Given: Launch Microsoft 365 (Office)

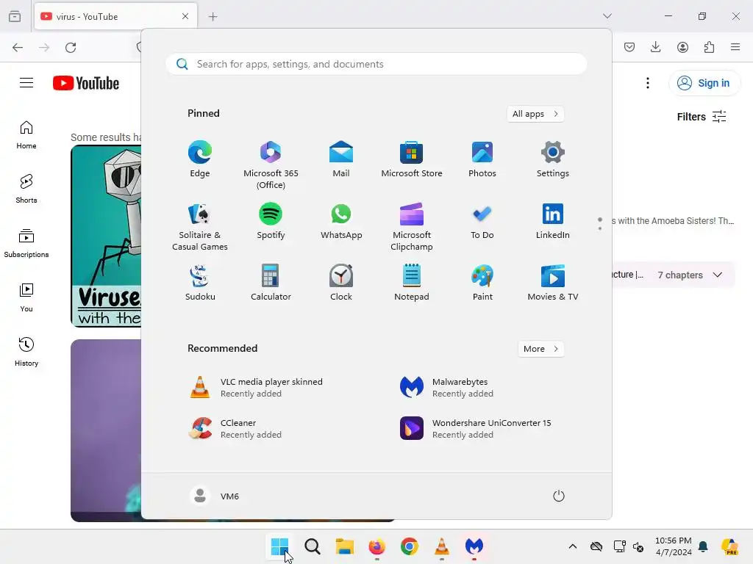Looking at the screenshot, I should tap(271, 165).
